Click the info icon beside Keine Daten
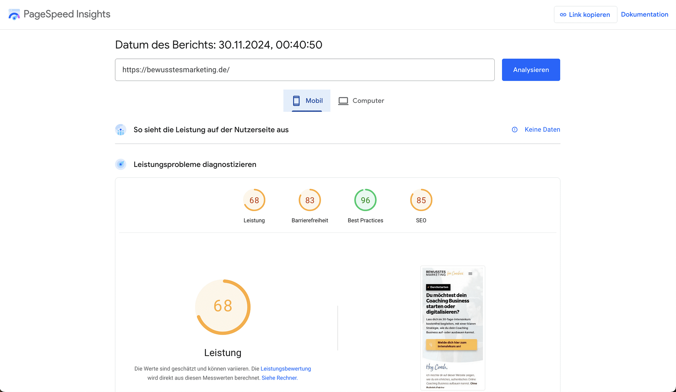 514,130
